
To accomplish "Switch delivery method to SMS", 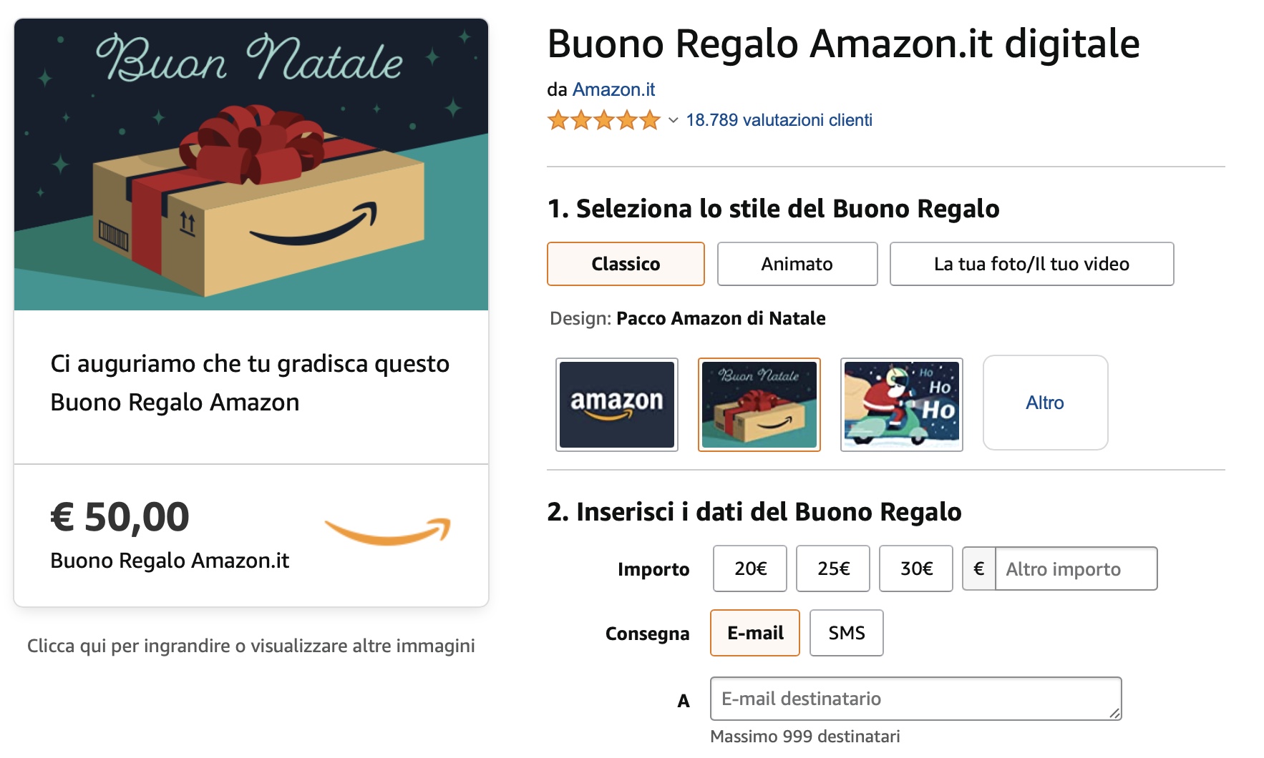I will tap(846, 633).
